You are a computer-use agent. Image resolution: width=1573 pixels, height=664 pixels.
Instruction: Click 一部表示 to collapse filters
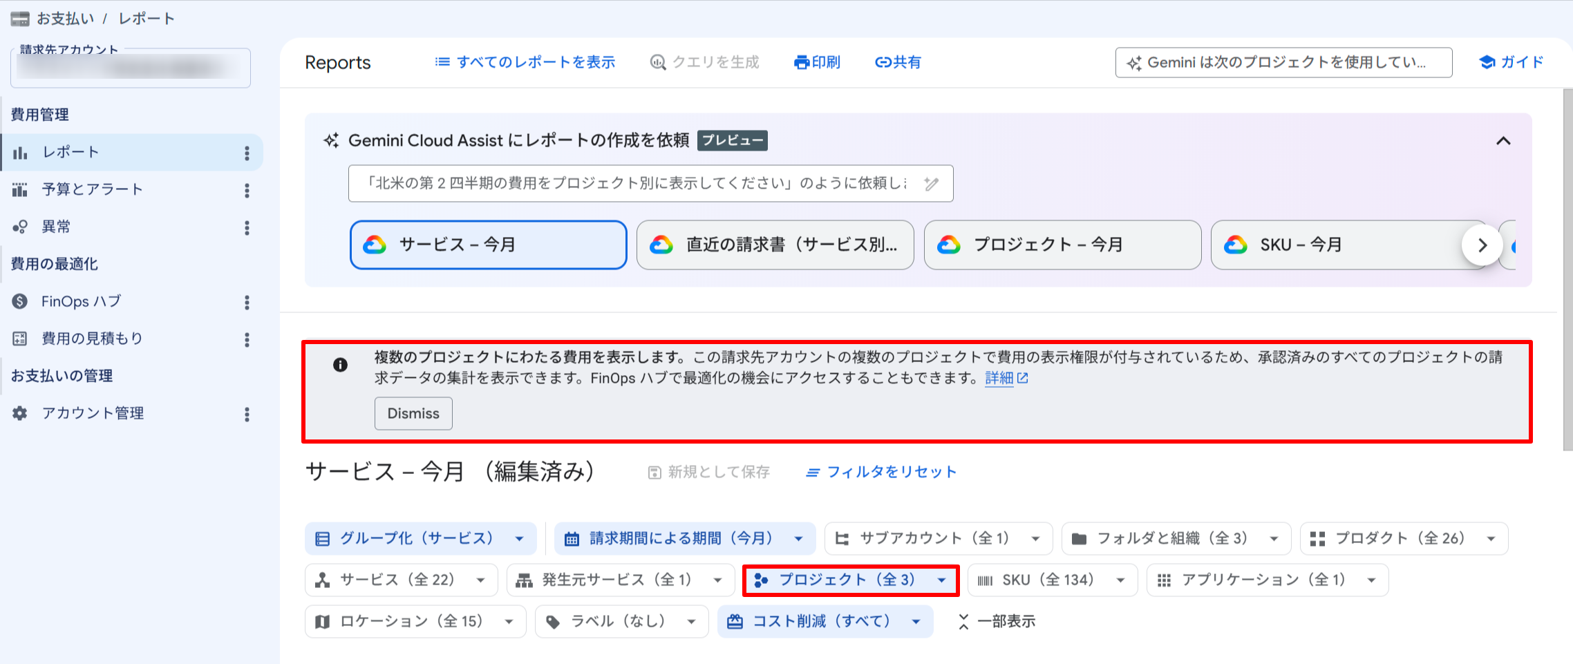(x=996, y=621)
